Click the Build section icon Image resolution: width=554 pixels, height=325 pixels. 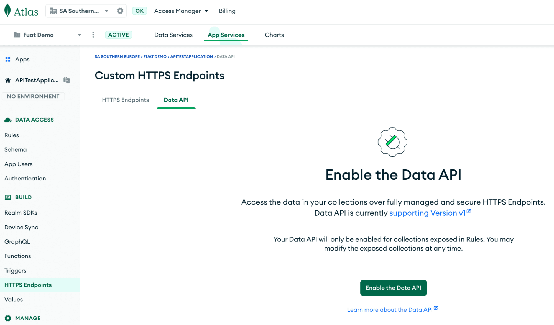click(8, 197)
